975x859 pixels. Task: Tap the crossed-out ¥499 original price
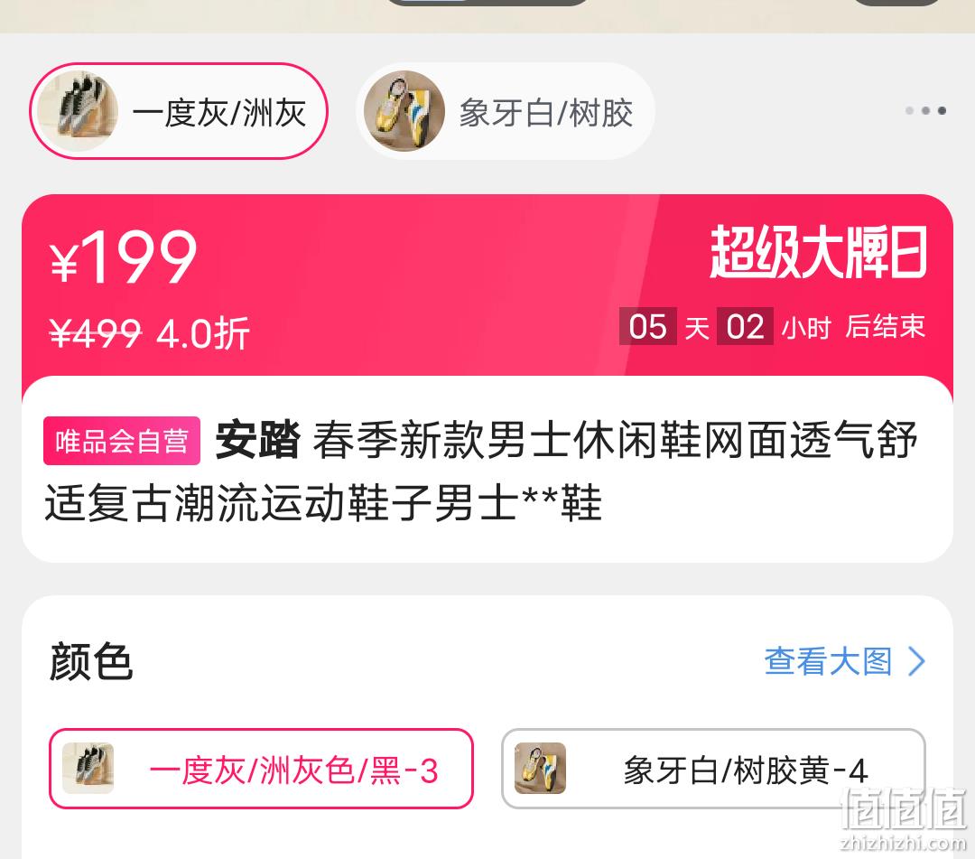click(95, 332)
